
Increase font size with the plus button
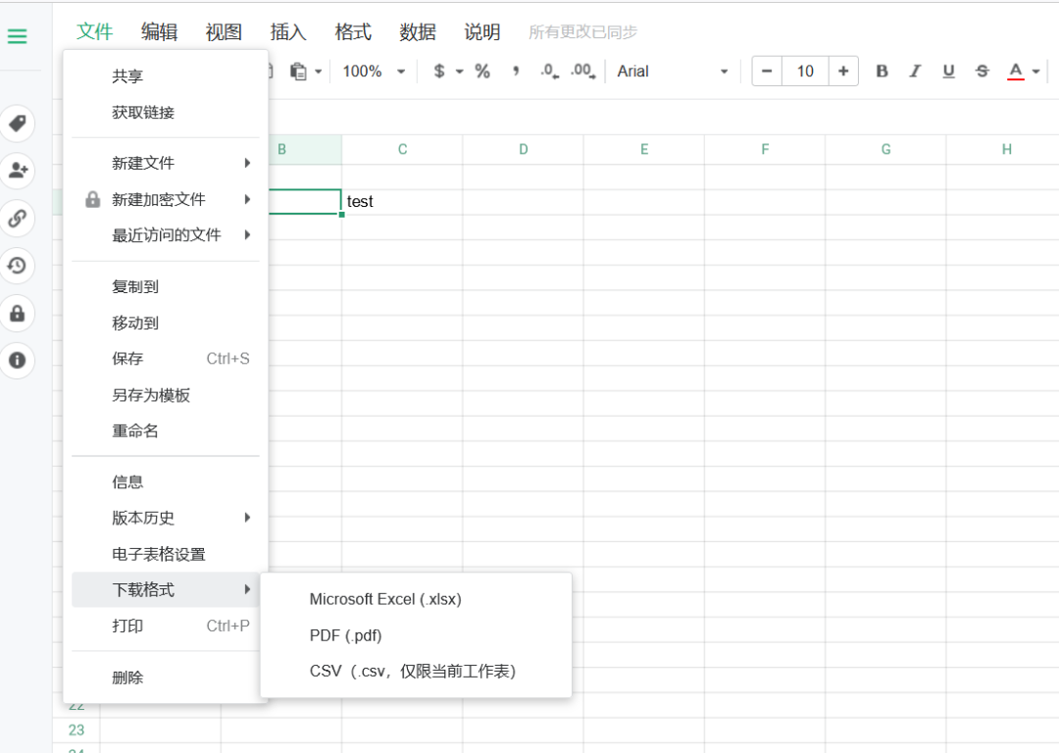(x=843, y=71)
